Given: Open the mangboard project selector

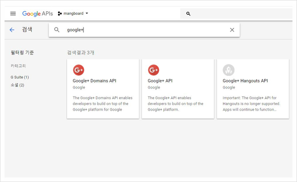Looking at the screenshot, I should tap(74, 14).
